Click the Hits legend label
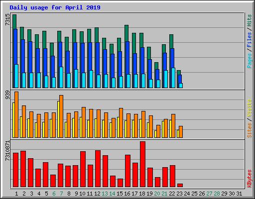Image resolution: width=255 pixels, height=199 pixels. pyautogui.click(x=249, y=20)
